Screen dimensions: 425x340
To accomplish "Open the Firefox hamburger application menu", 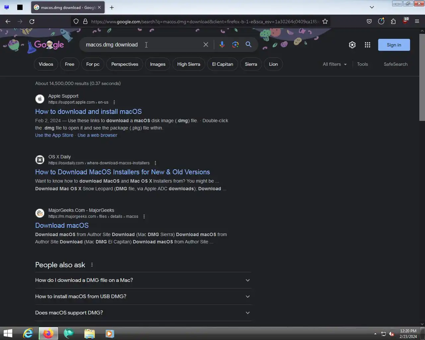I will pyautogui.click(x=417, y=21).
